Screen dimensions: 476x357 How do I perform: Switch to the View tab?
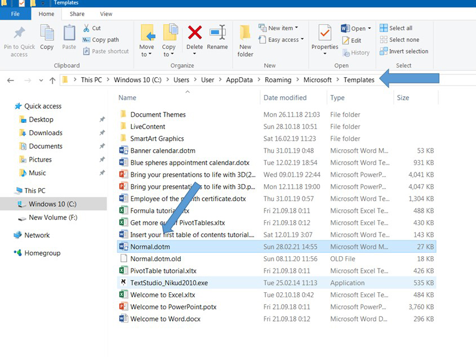point(106,14)
